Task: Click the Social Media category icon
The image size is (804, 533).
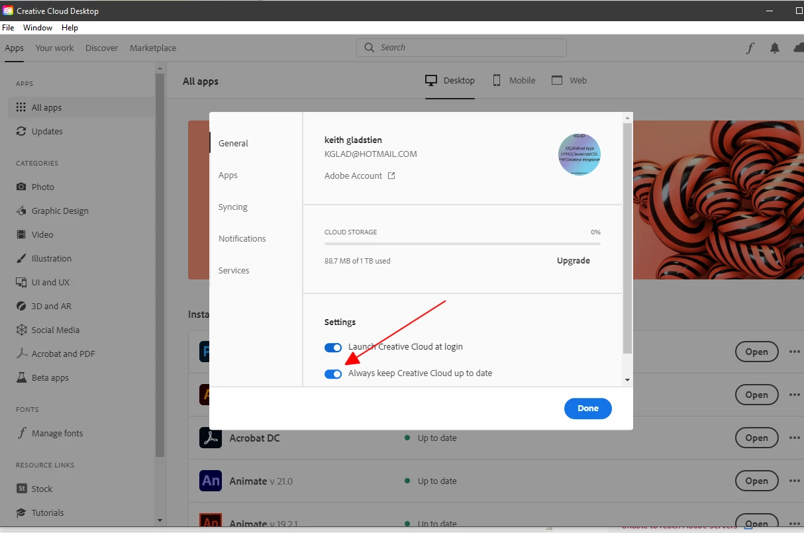Action: 21,330
